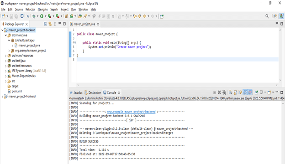
Task: Open the Source menu
Action: 19,9
